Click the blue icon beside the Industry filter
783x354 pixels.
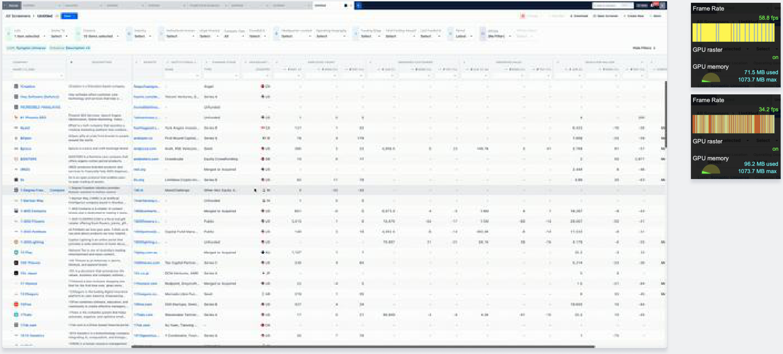pyautogui.click(x=129, y=34)
